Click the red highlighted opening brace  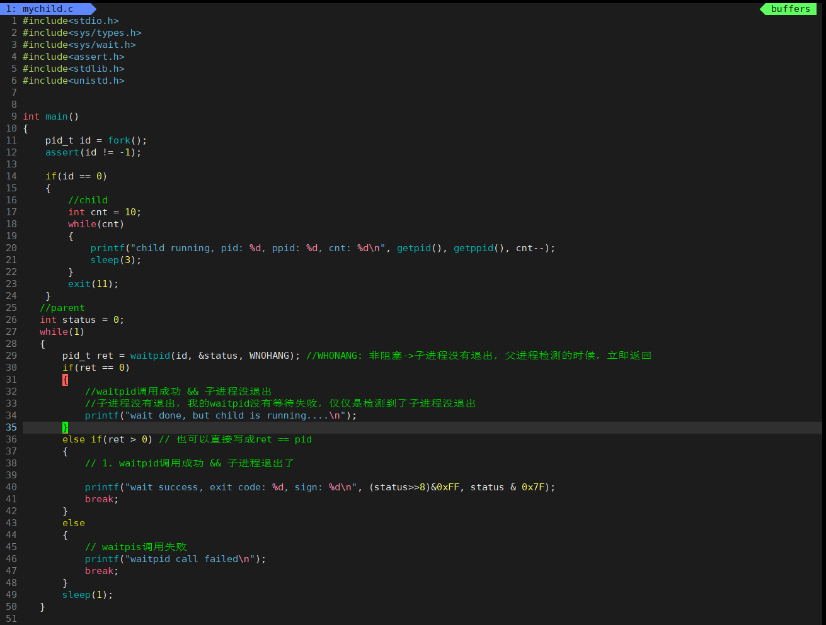pyautogui.click(x=65, y=380)
